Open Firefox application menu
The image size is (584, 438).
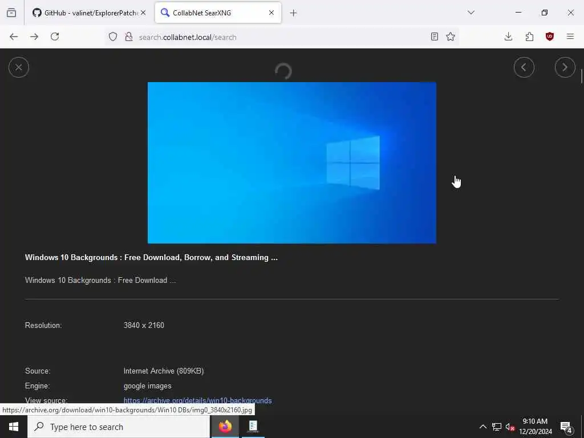570,36
